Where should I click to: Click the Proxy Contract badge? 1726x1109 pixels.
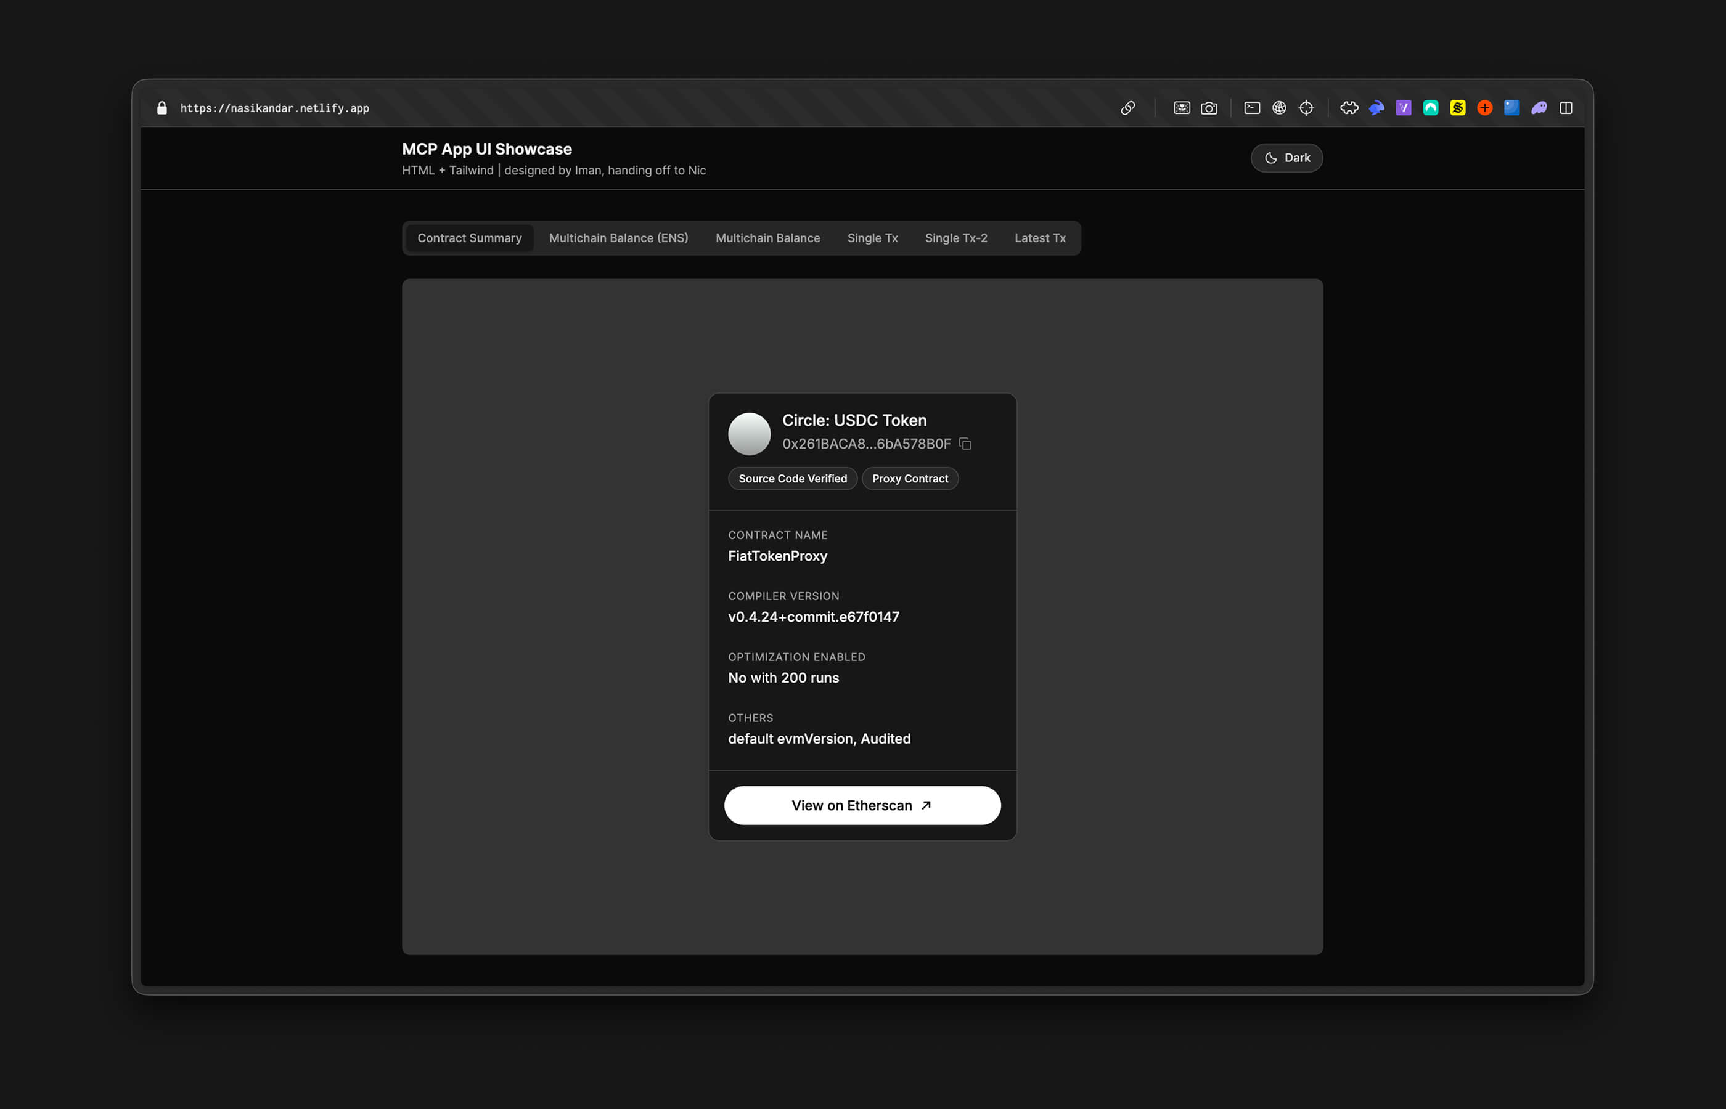(910, 479)
